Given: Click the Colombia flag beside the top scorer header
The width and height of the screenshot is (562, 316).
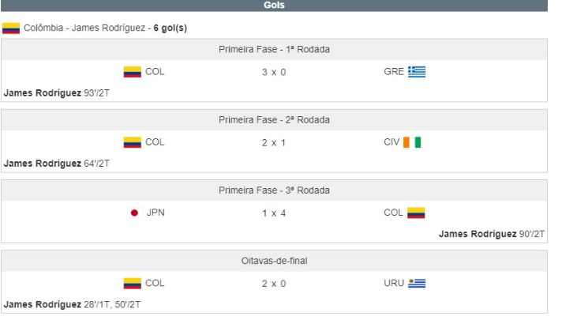Looking at the screenshot, I should pos(11,28).
